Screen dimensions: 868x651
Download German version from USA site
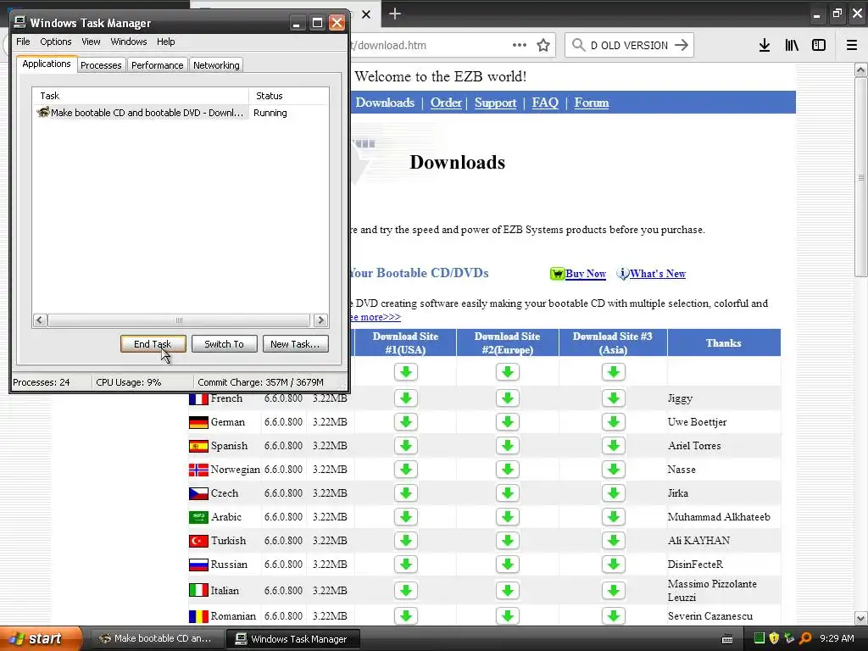pyautogui.click(x=406, y=422)
